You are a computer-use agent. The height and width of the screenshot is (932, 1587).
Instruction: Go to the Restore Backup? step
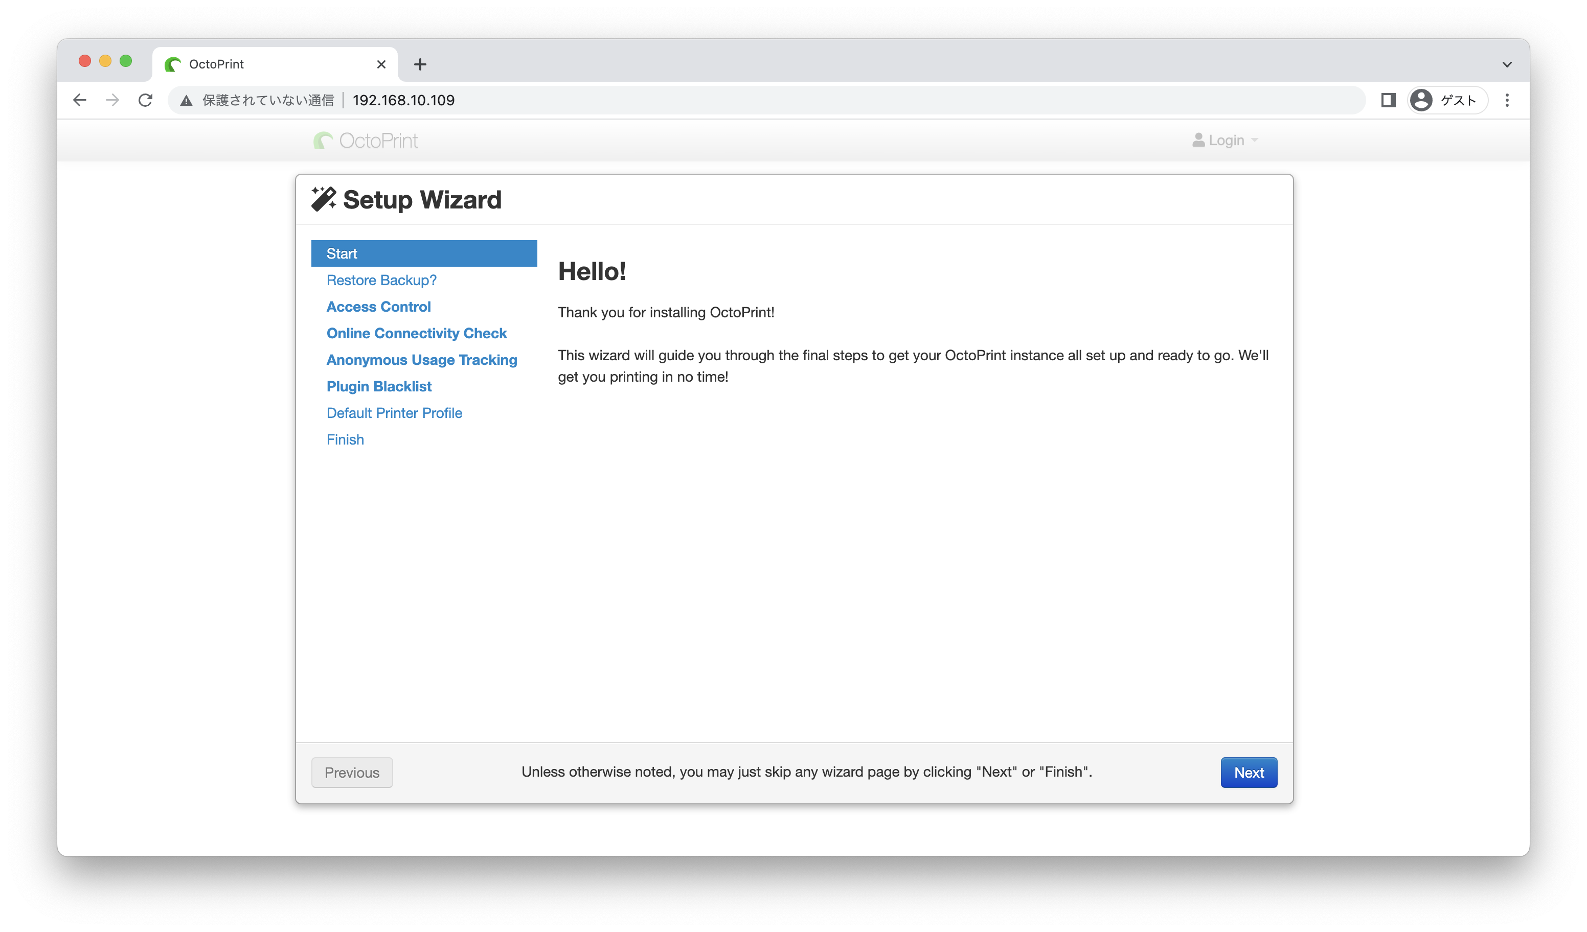coord(381,280)
